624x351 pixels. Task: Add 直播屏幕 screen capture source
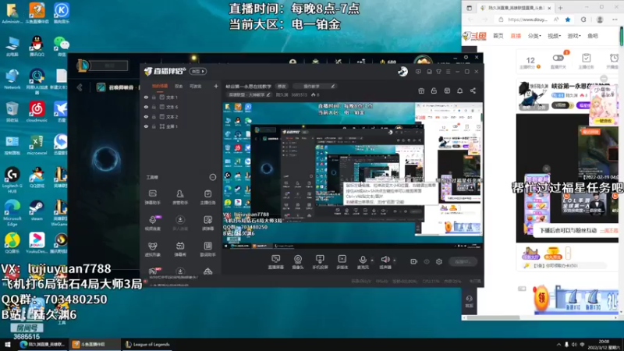(x=276, y=262)
